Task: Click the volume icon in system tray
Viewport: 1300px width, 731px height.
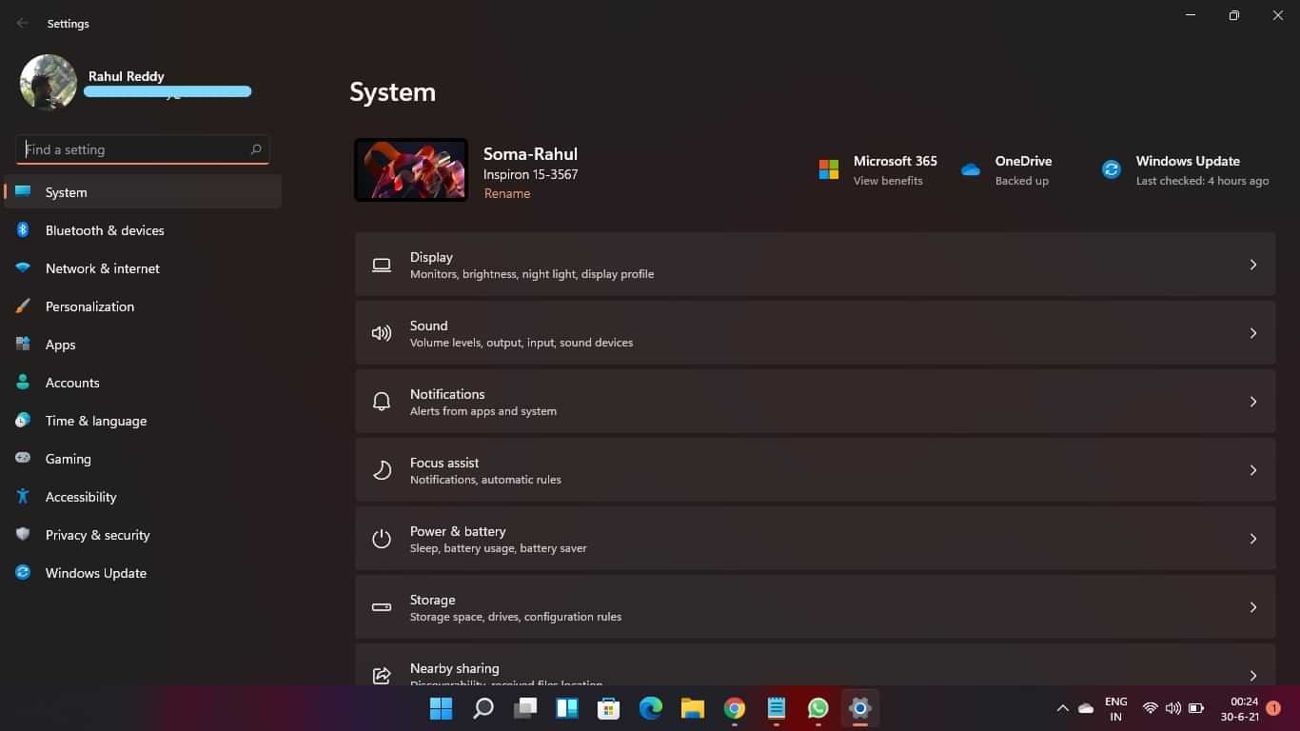Action: (x=1172, y=708)
